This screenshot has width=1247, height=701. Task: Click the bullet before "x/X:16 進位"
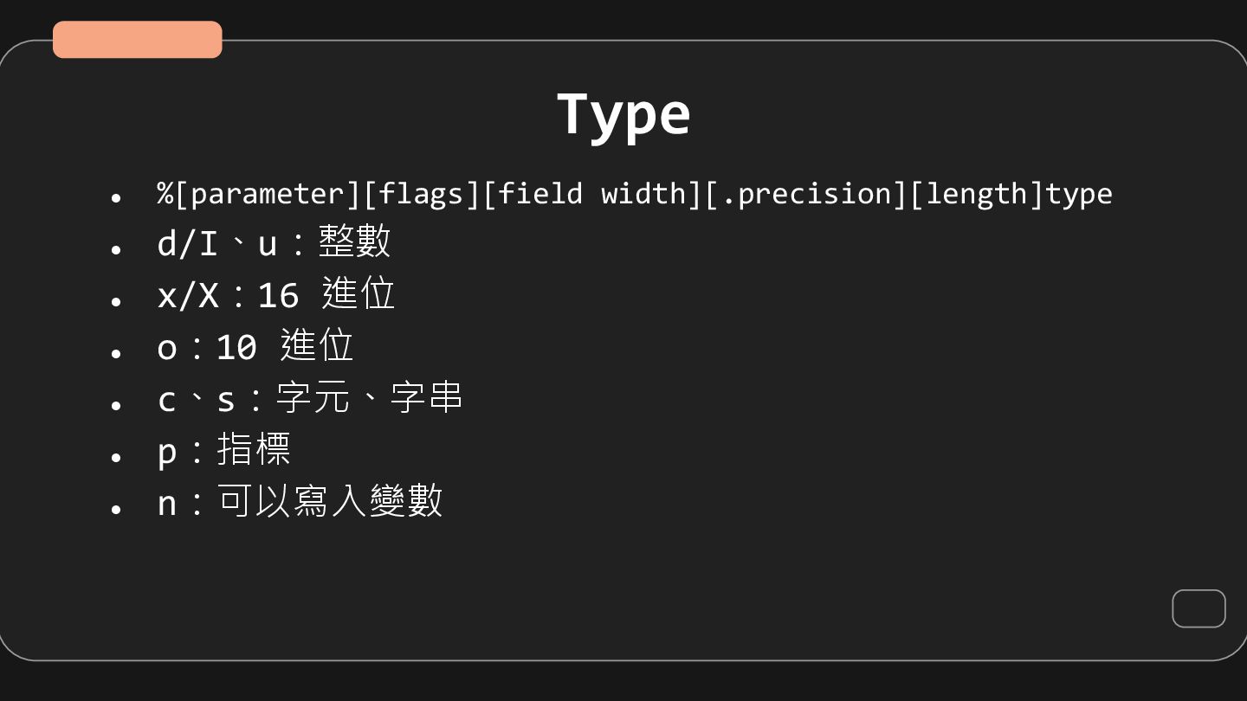(116, 302)
